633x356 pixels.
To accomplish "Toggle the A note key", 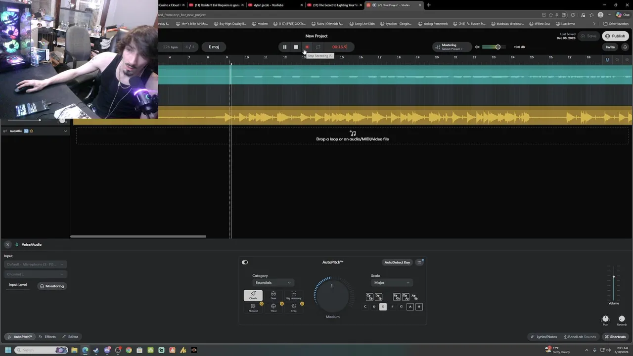I will coord(410,307).
